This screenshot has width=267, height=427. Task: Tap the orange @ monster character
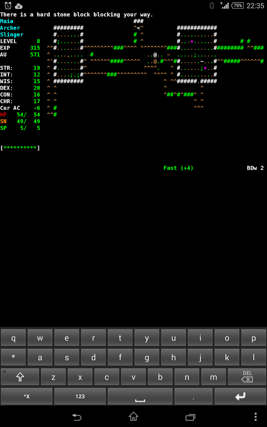155,61
